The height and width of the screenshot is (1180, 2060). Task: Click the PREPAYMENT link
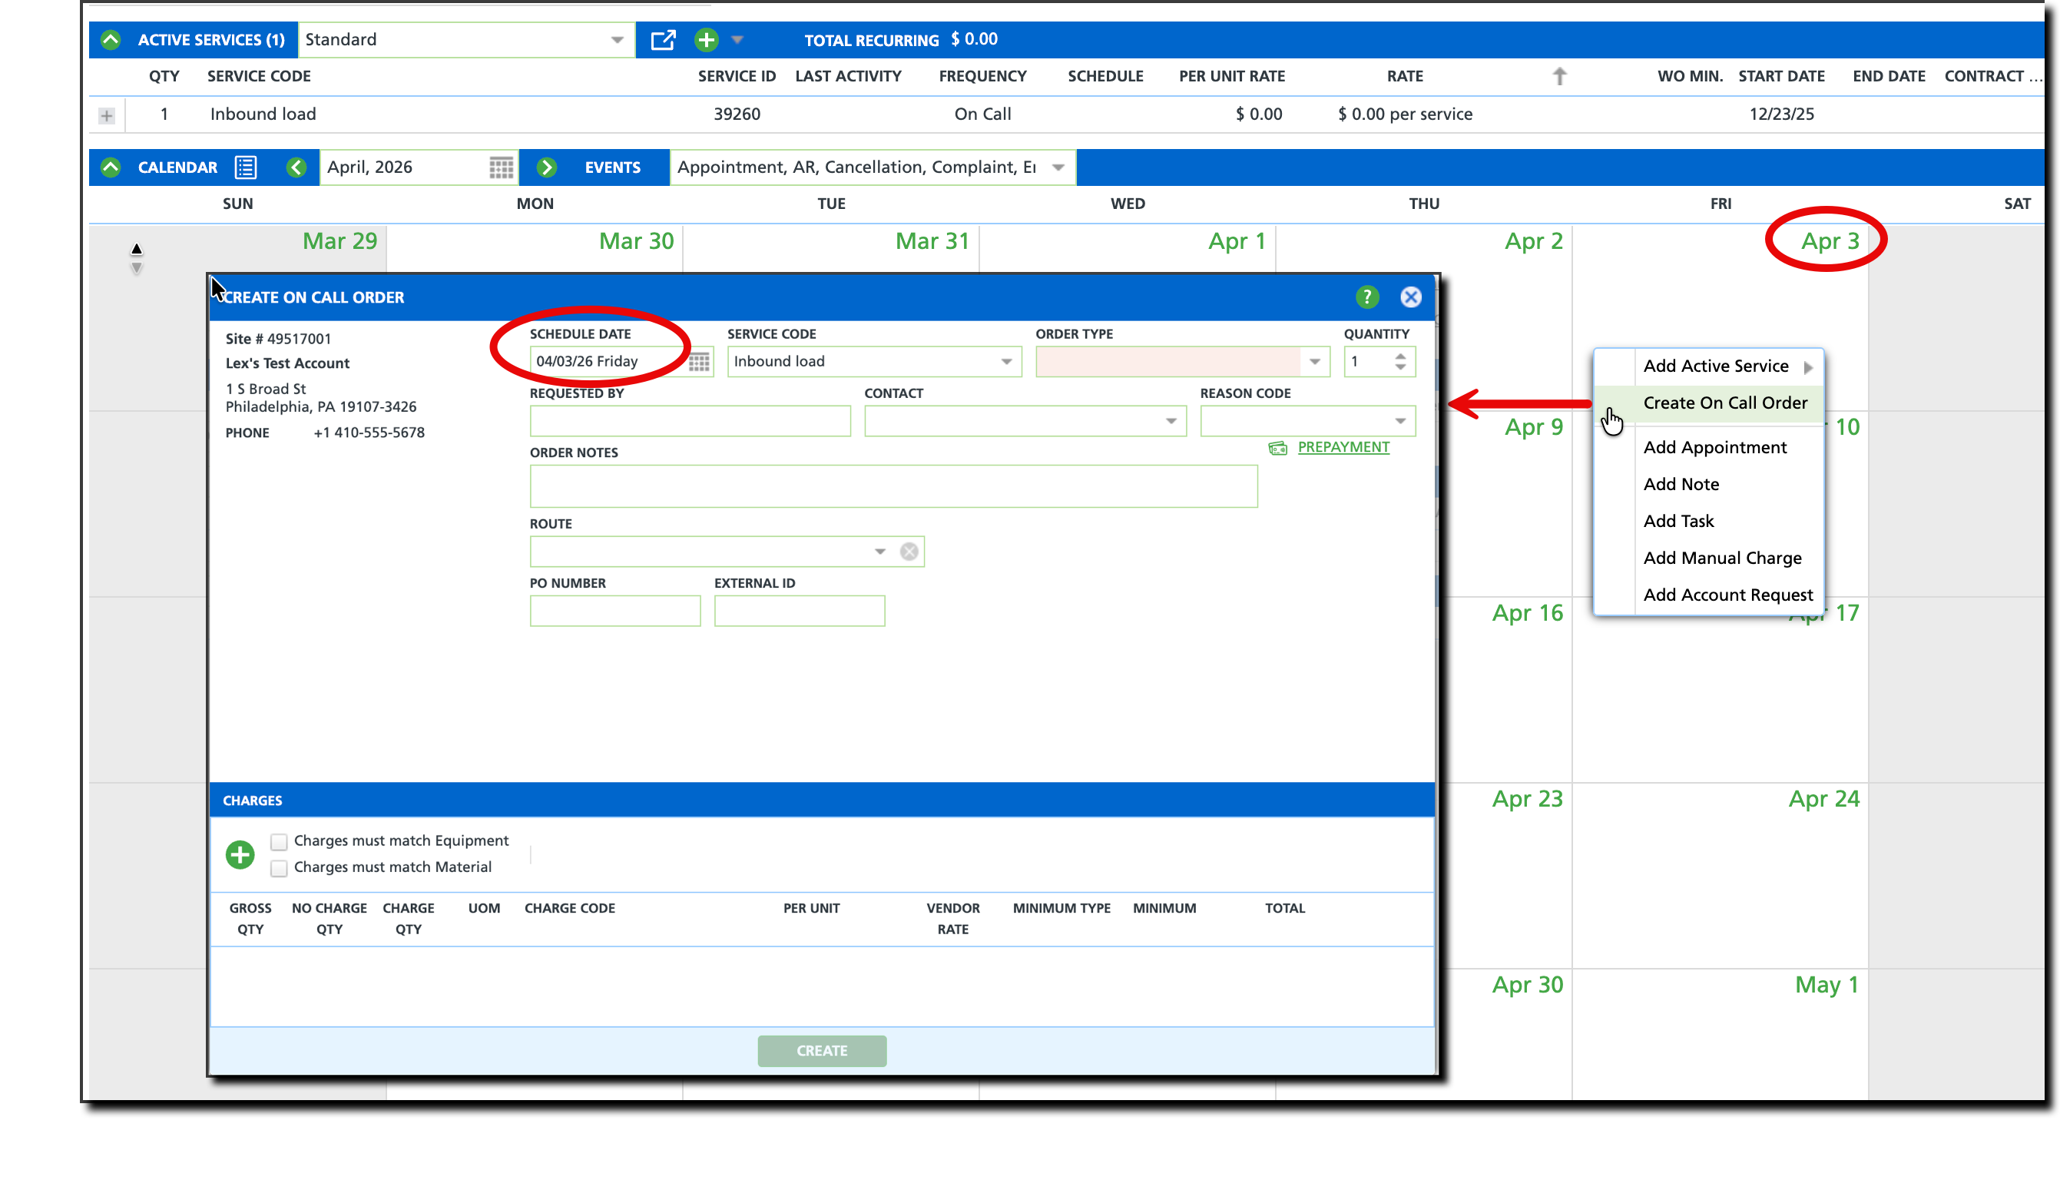pos(1343,447)
